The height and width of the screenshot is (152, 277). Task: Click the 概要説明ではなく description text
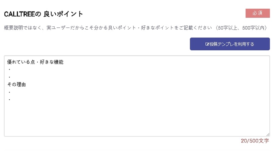point(22,28)
